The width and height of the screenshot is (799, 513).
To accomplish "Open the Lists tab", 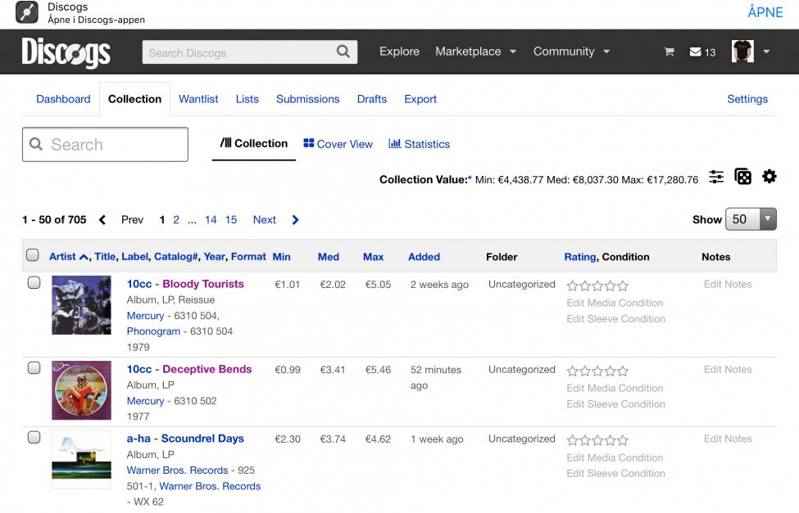I will pyautogui.click(x=247, y=99).
